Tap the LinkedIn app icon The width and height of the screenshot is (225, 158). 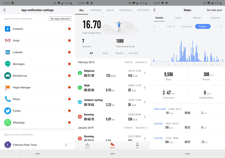tap(8, 52)
